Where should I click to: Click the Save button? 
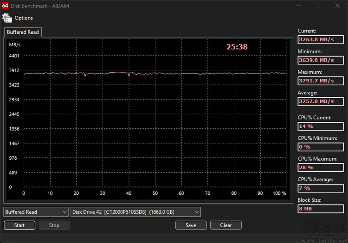pos(191,225)
